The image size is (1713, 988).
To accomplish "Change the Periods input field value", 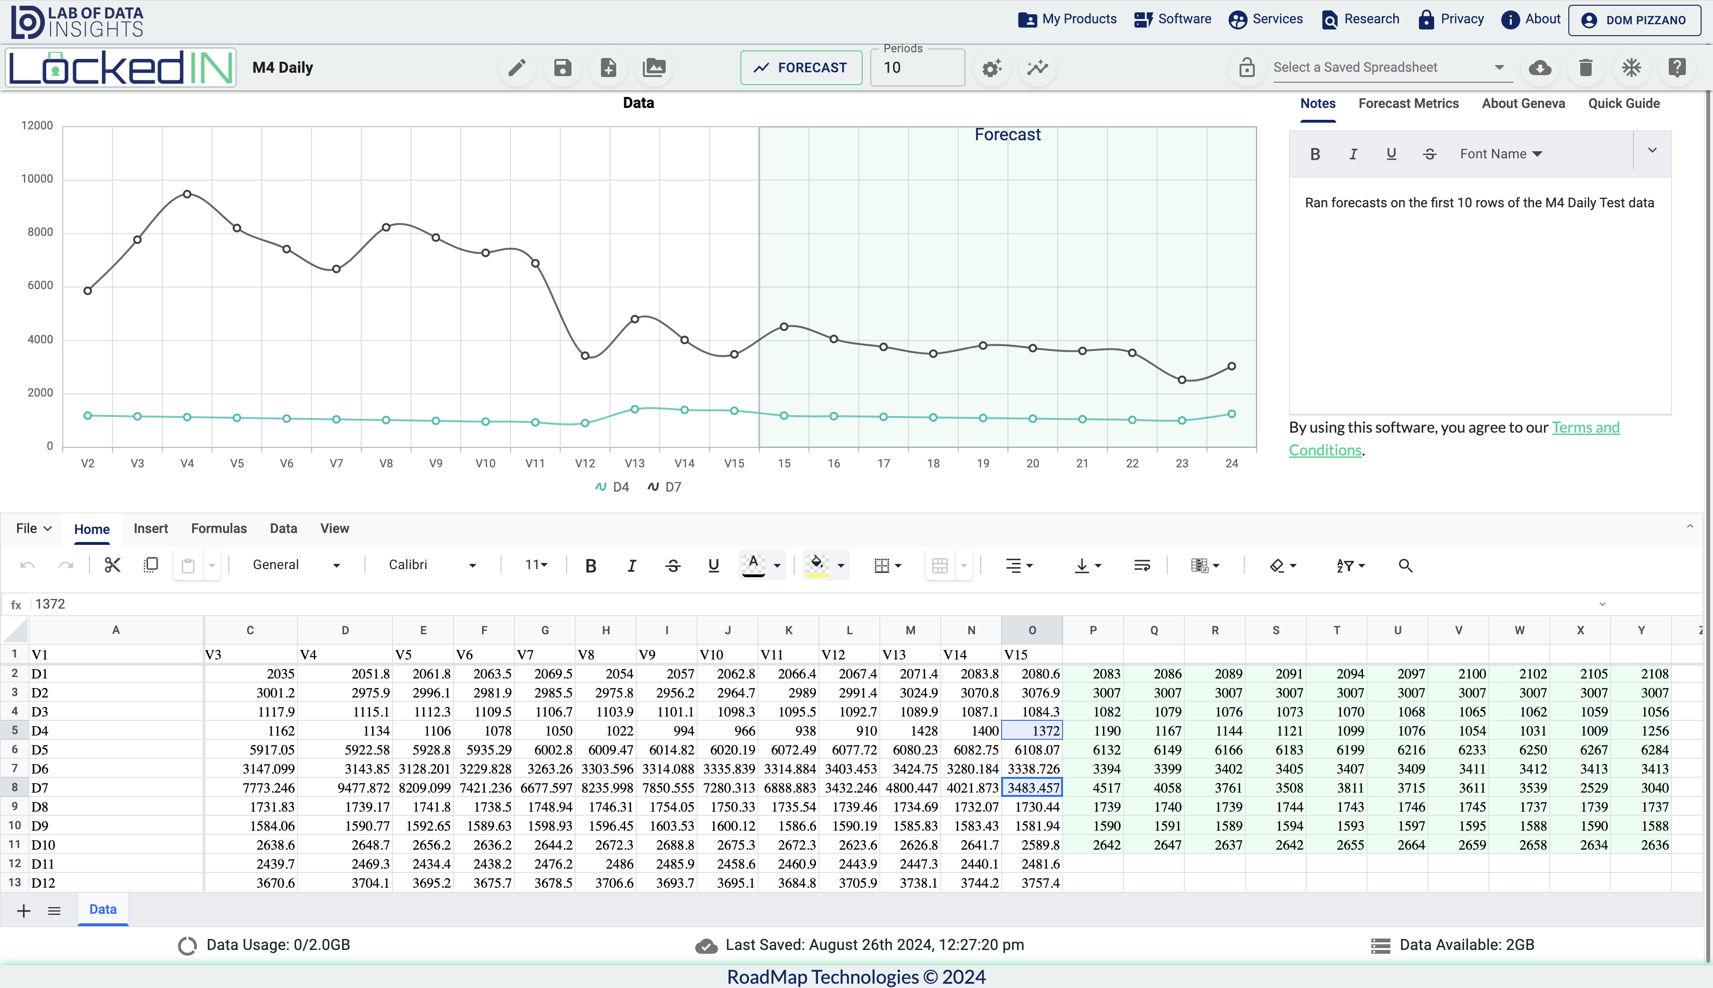I will tap(921, 67).
